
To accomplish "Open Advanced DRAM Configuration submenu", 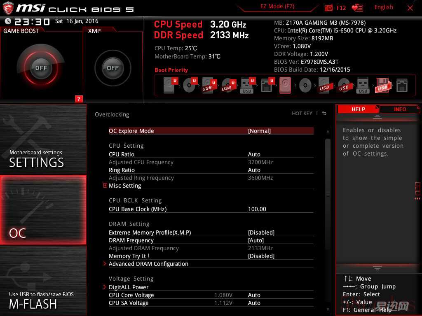I will pos(148,264).
